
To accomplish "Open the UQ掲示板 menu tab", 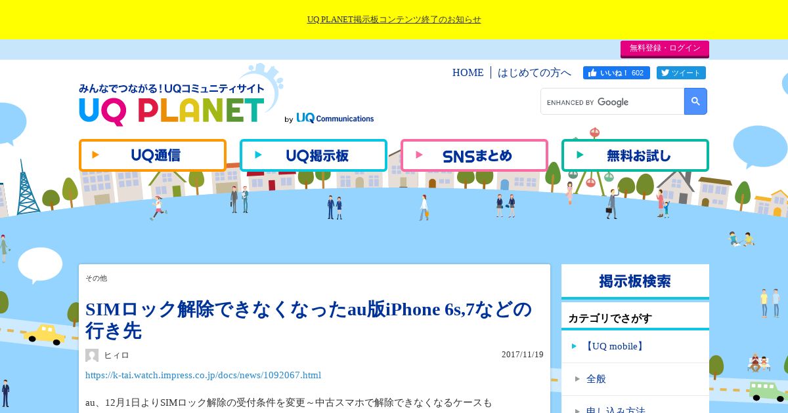I will point(313,155).
